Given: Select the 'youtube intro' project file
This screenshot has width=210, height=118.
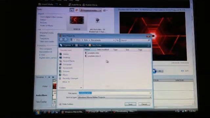Looking at the screenshot, I should (92, 53).
